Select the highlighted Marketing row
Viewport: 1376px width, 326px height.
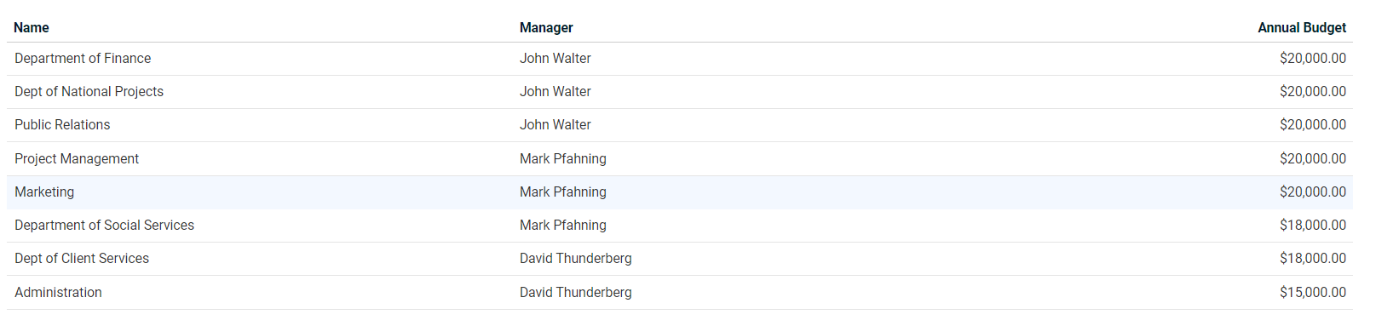679,192
